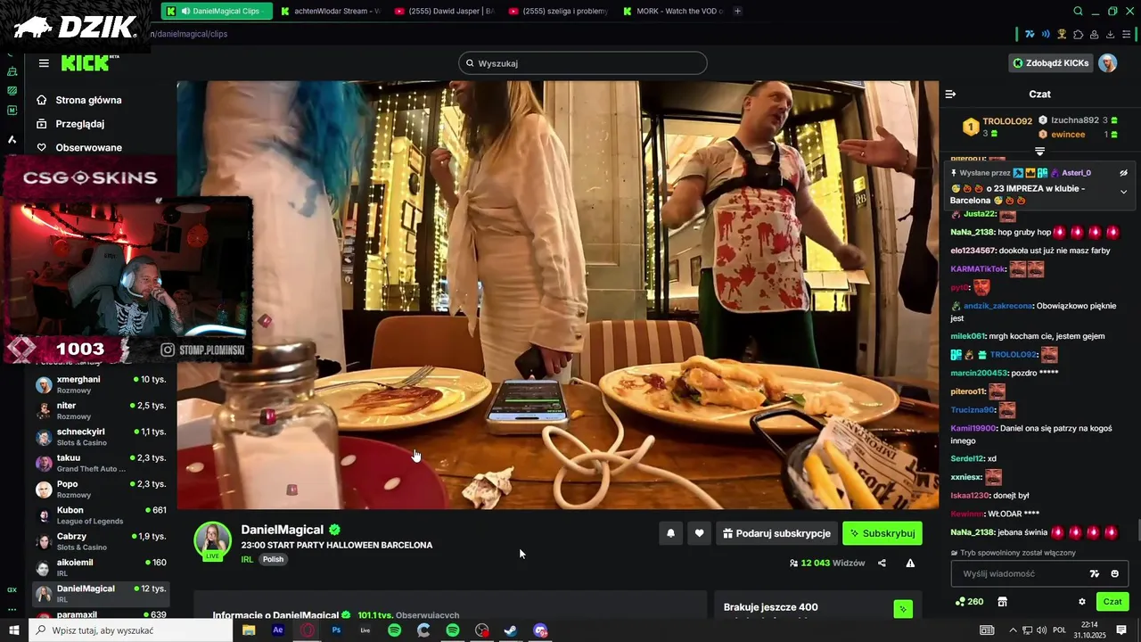The width and height of the screenshot is (1141, 642).
Task: Switch to MORK Watch the VOD tab
Action: [673, 11]
